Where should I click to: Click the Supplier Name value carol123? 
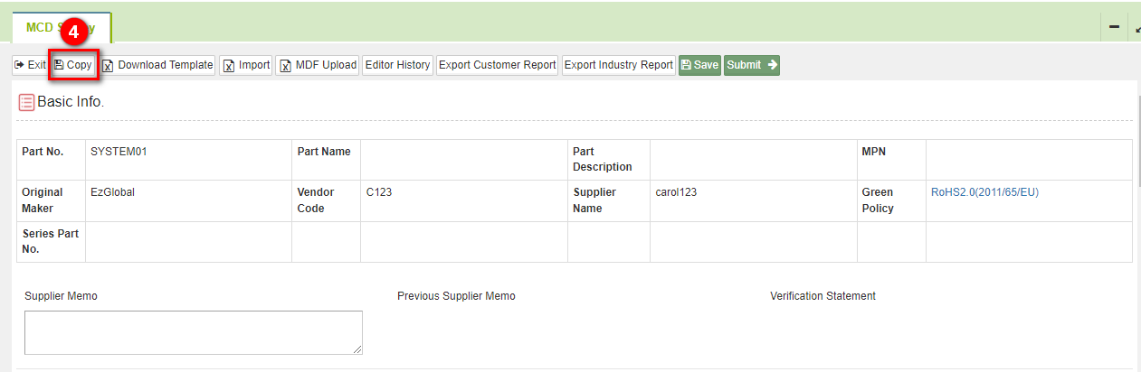tap(676, 192)
